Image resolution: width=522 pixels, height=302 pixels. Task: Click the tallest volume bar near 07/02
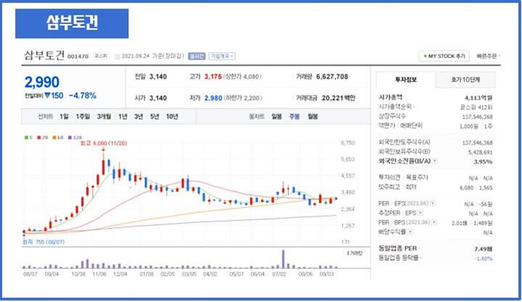click(283, 259)
